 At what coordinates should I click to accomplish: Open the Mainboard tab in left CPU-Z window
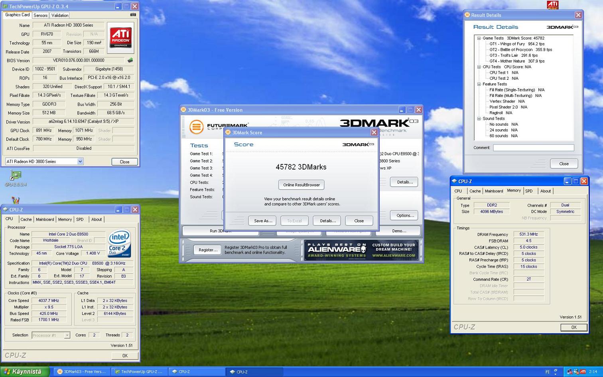45,219
